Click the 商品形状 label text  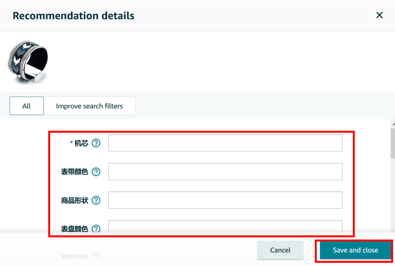pos(75,200)
